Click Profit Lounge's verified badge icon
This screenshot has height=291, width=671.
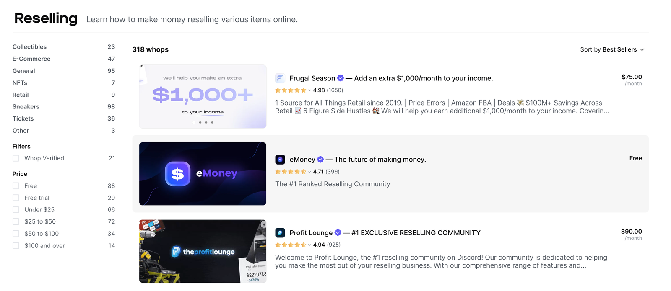338,232
